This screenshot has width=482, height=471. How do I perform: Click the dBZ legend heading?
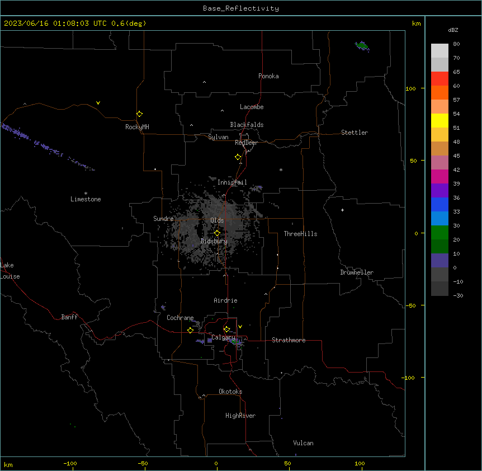click(453, 30)
